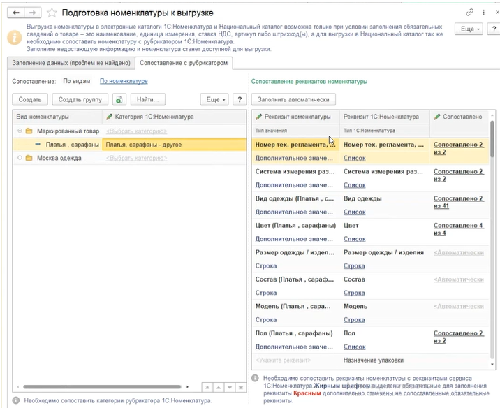
Task: Go forward with the right arrow button
Action: pos(33,13)
